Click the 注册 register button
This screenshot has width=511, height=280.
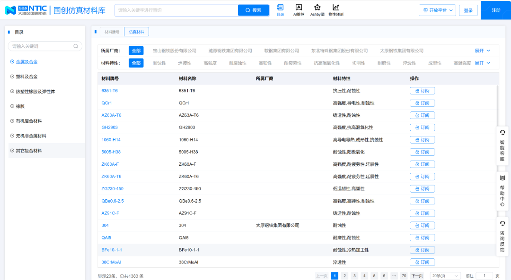click(x=496, y=10)
